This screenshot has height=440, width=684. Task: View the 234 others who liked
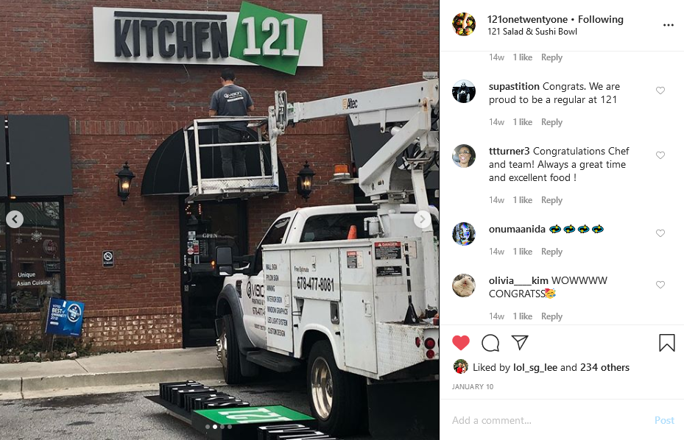[604, 368]
